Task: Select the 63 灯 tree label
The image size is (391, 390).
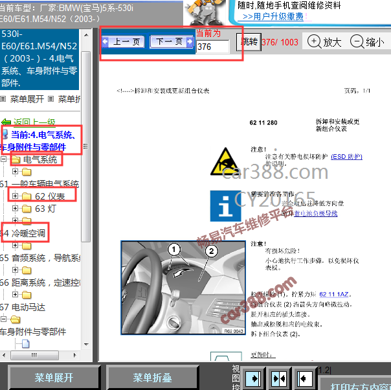Action: [45, 209]
